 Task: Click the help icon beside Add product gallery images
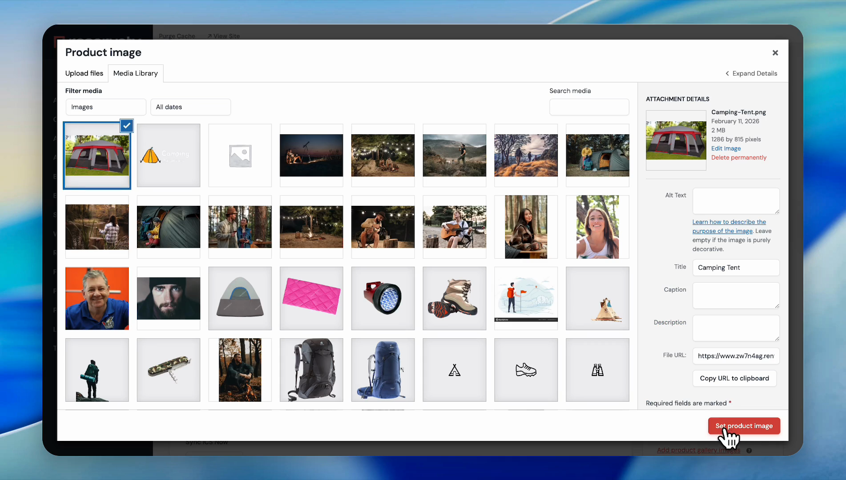(749, 451)
